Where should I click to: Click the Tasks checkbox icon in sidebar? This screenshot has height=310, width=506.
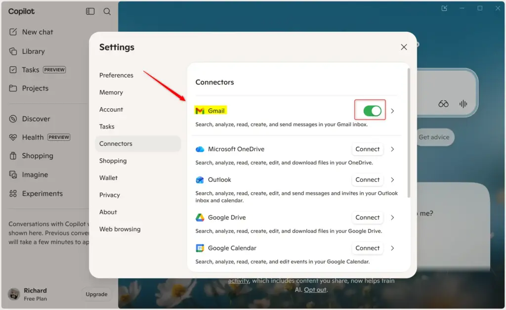pyautogui.click(x=13, y=70)
